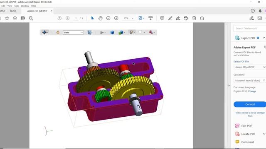Image resolution: width=266 pixels, height=149 pixels.
Task: Remove the selected Assem 3D pdf.PDF file
Action: click(264, 67)
